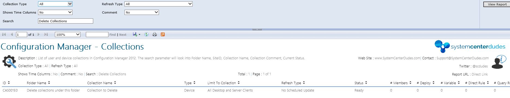
Task: Collapse the parameters pane splitter
Action: coord(257,29)
